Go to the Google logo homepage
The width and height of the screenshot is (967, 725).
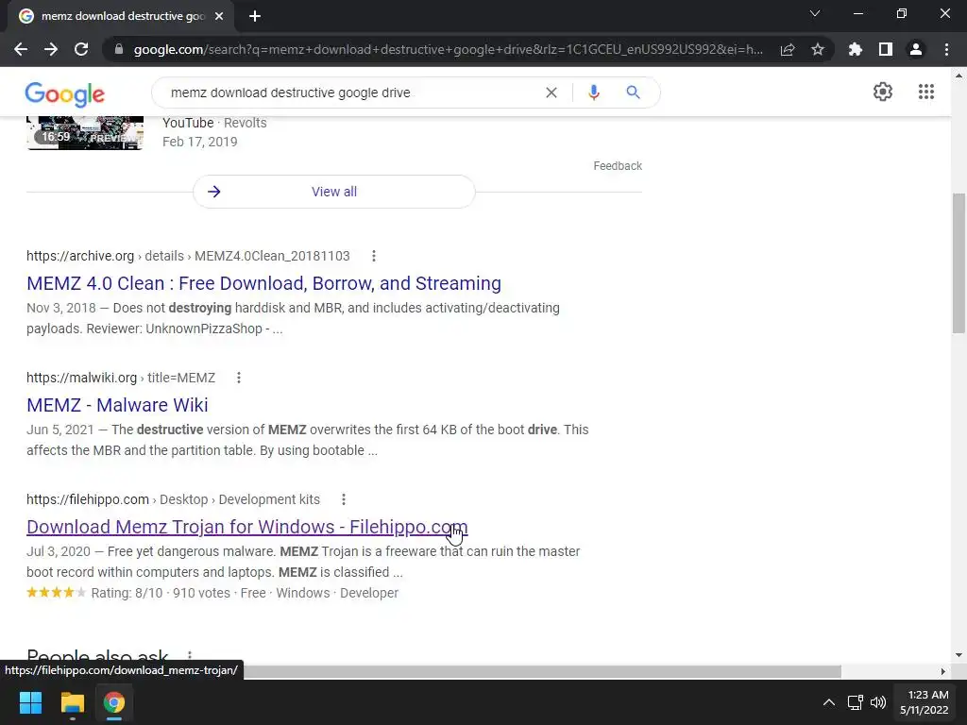point(65,94)
